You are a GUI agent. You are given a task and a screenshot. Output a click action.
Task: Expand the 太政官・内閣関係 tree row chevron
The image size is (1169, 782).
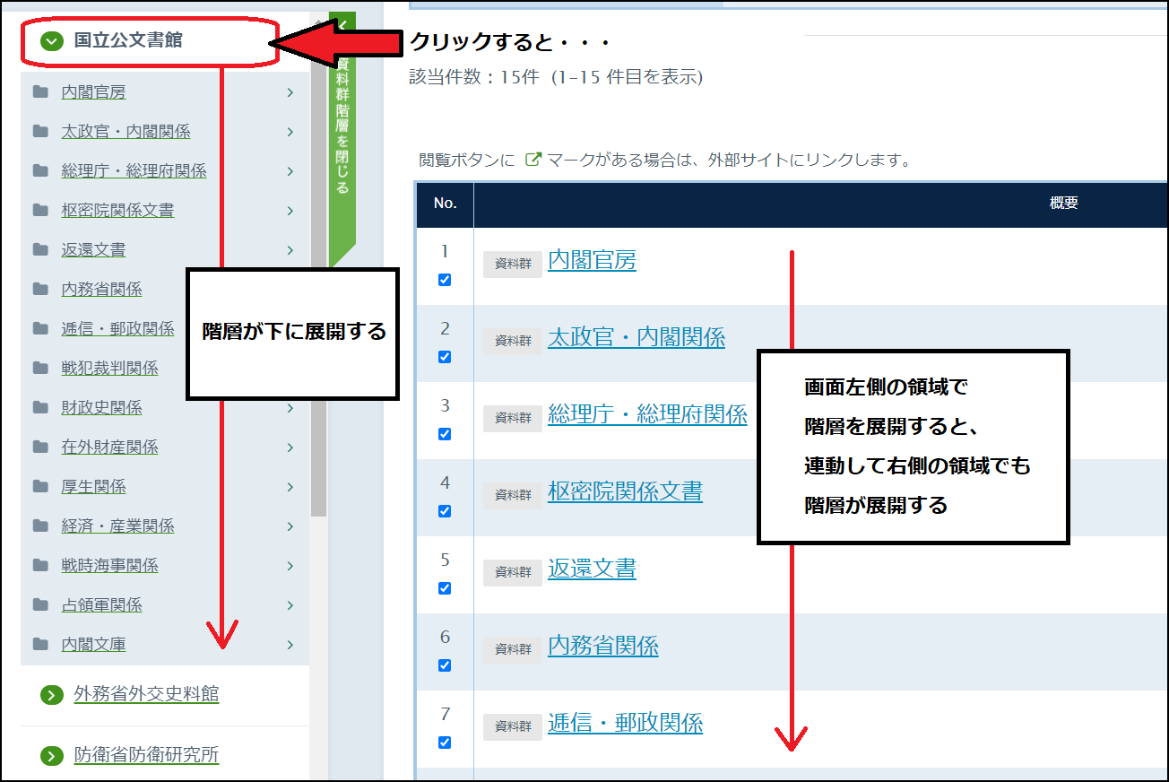[x=290, y=132]
